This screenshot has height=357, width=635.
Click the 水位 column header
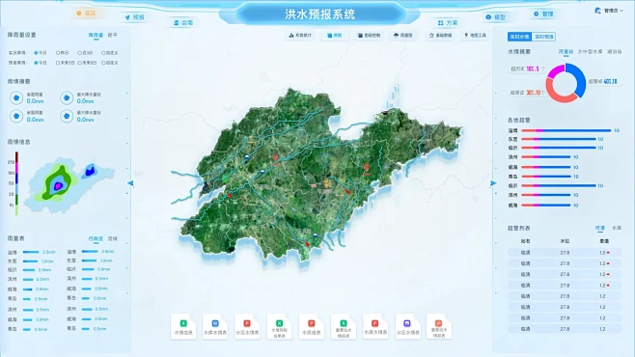coord(565,241)
